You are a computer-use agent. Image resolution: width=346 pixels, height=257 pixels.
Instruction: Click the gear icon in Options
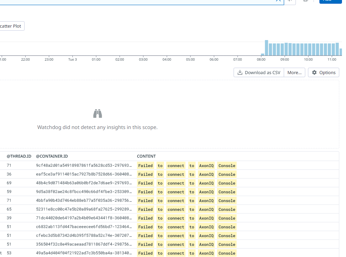click(314, 72)
